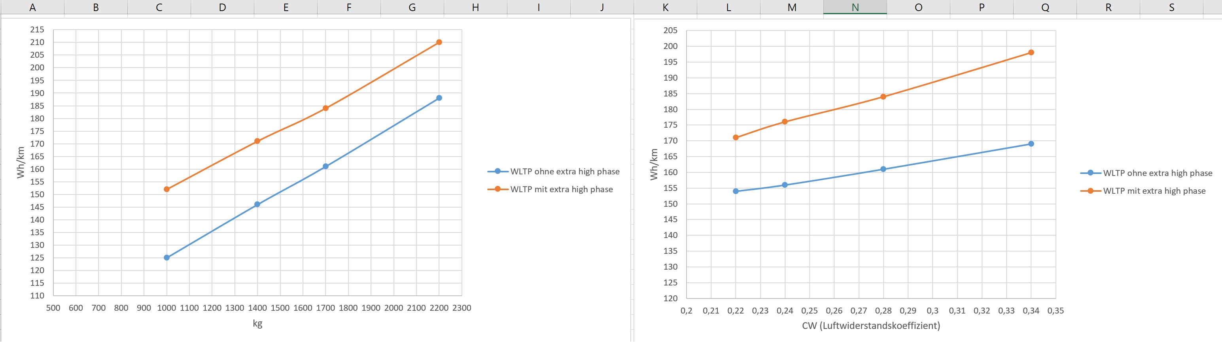1222x342 pixels.
Task: Select column S header
Action: [x=1172, y=7]
